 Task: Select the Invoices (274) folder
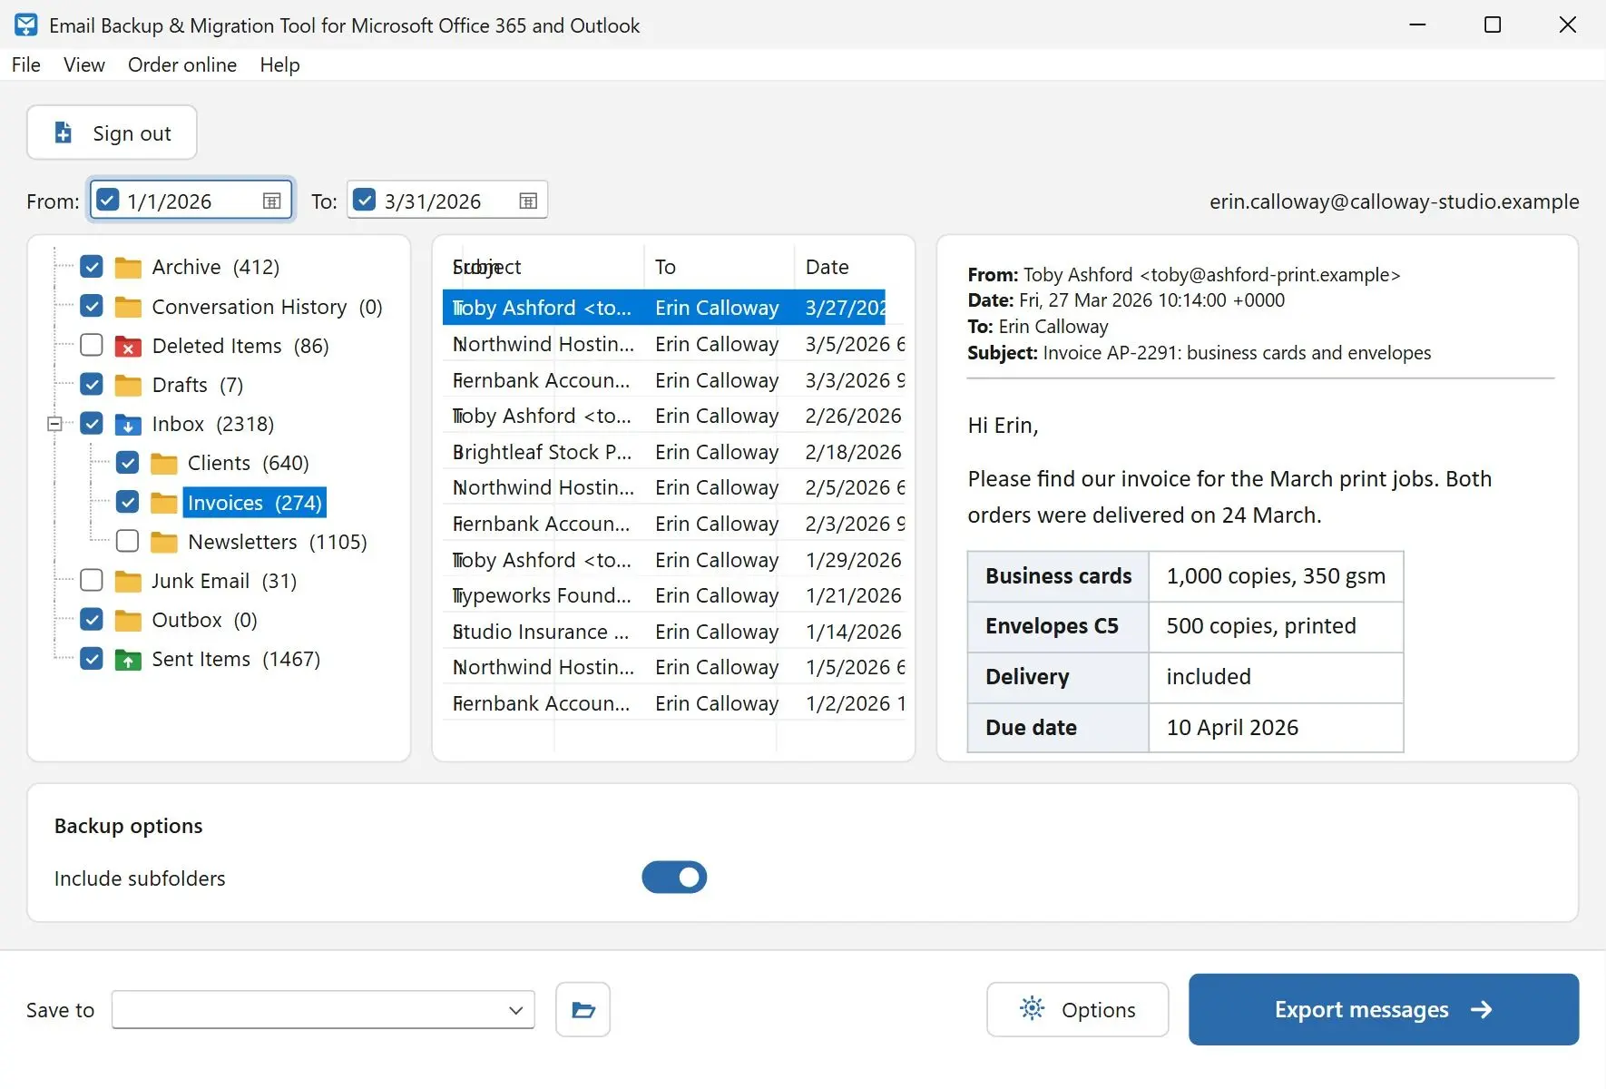click(254, 503)
